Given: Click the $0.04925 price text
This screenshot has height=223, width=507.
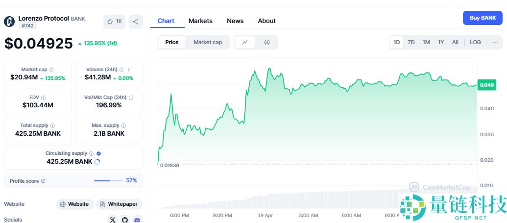Looking at the screenshot, I should pos(39,43).
